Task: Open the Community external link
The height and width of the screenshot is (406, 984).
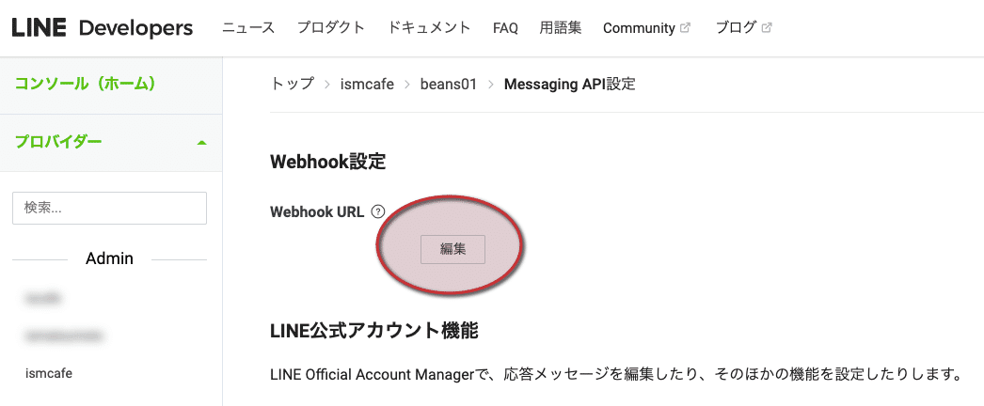Action: click(x=646, y=28)
